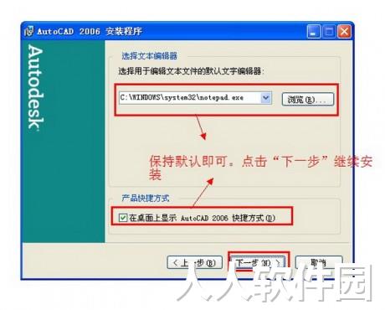385x310 pixels.
Task: Click the 浏览(B)... browse button
Action: click(308, 99)
